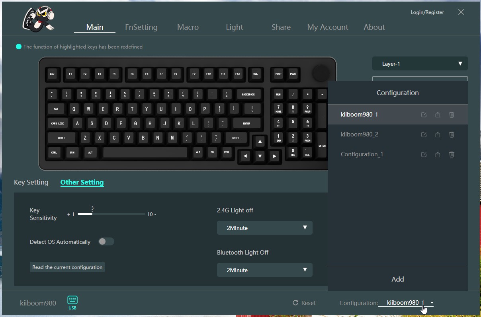This screenshot has height=317, width=481.
Task: Add a new configuration
Action: [x=398, y=279]
